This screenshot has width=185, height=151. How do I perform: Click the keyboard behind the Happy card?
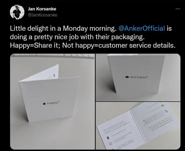coord(53,56)
